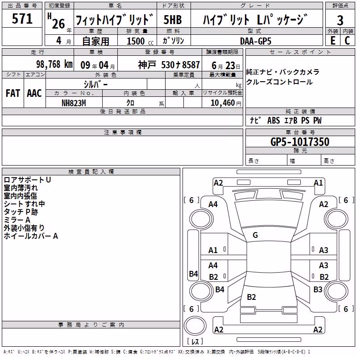Click the 高さ dimension field
This screenshot has height=357, width=357.
click(338, 160)
